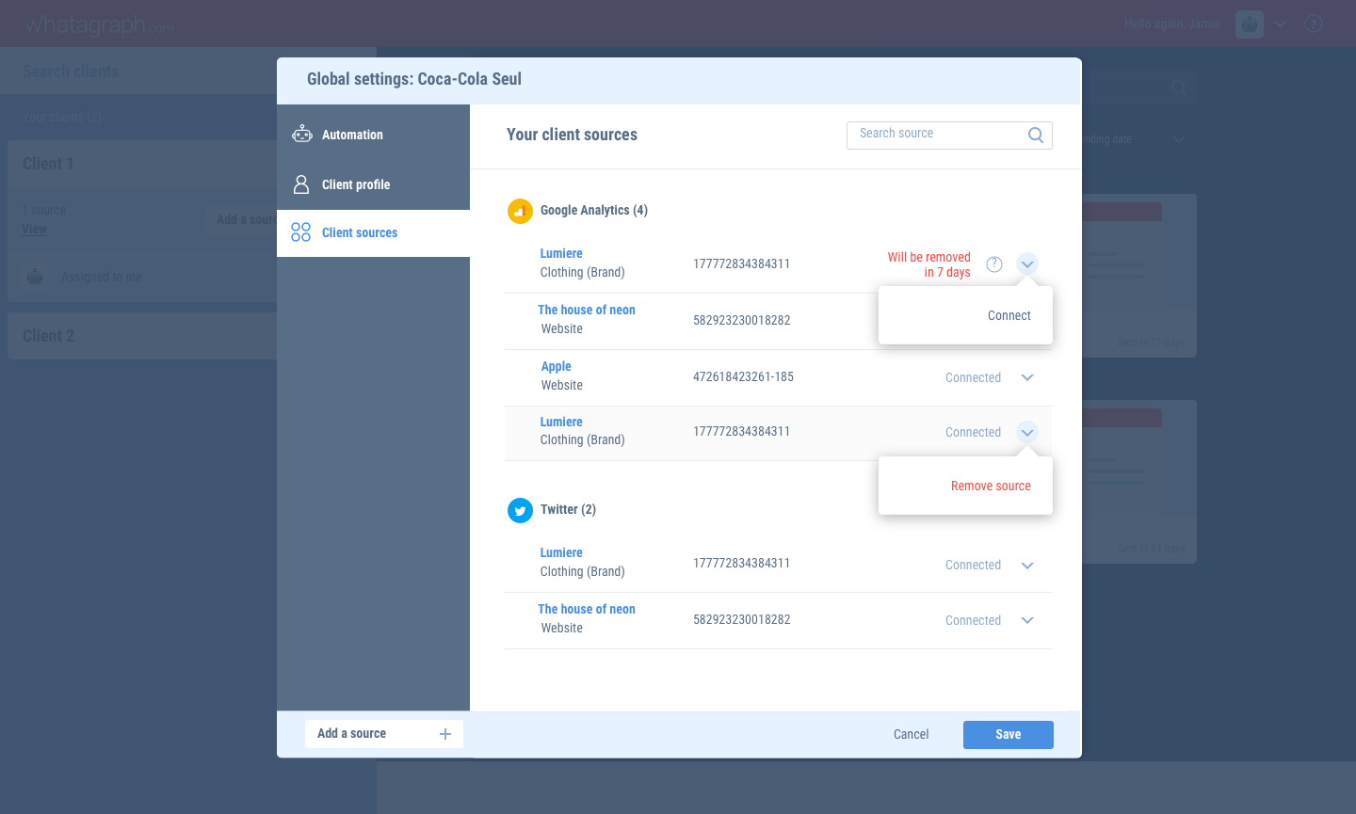Open account dropdown arrow in top bar
This screenshot has height=814, width=1356.
coord(1280,24)
